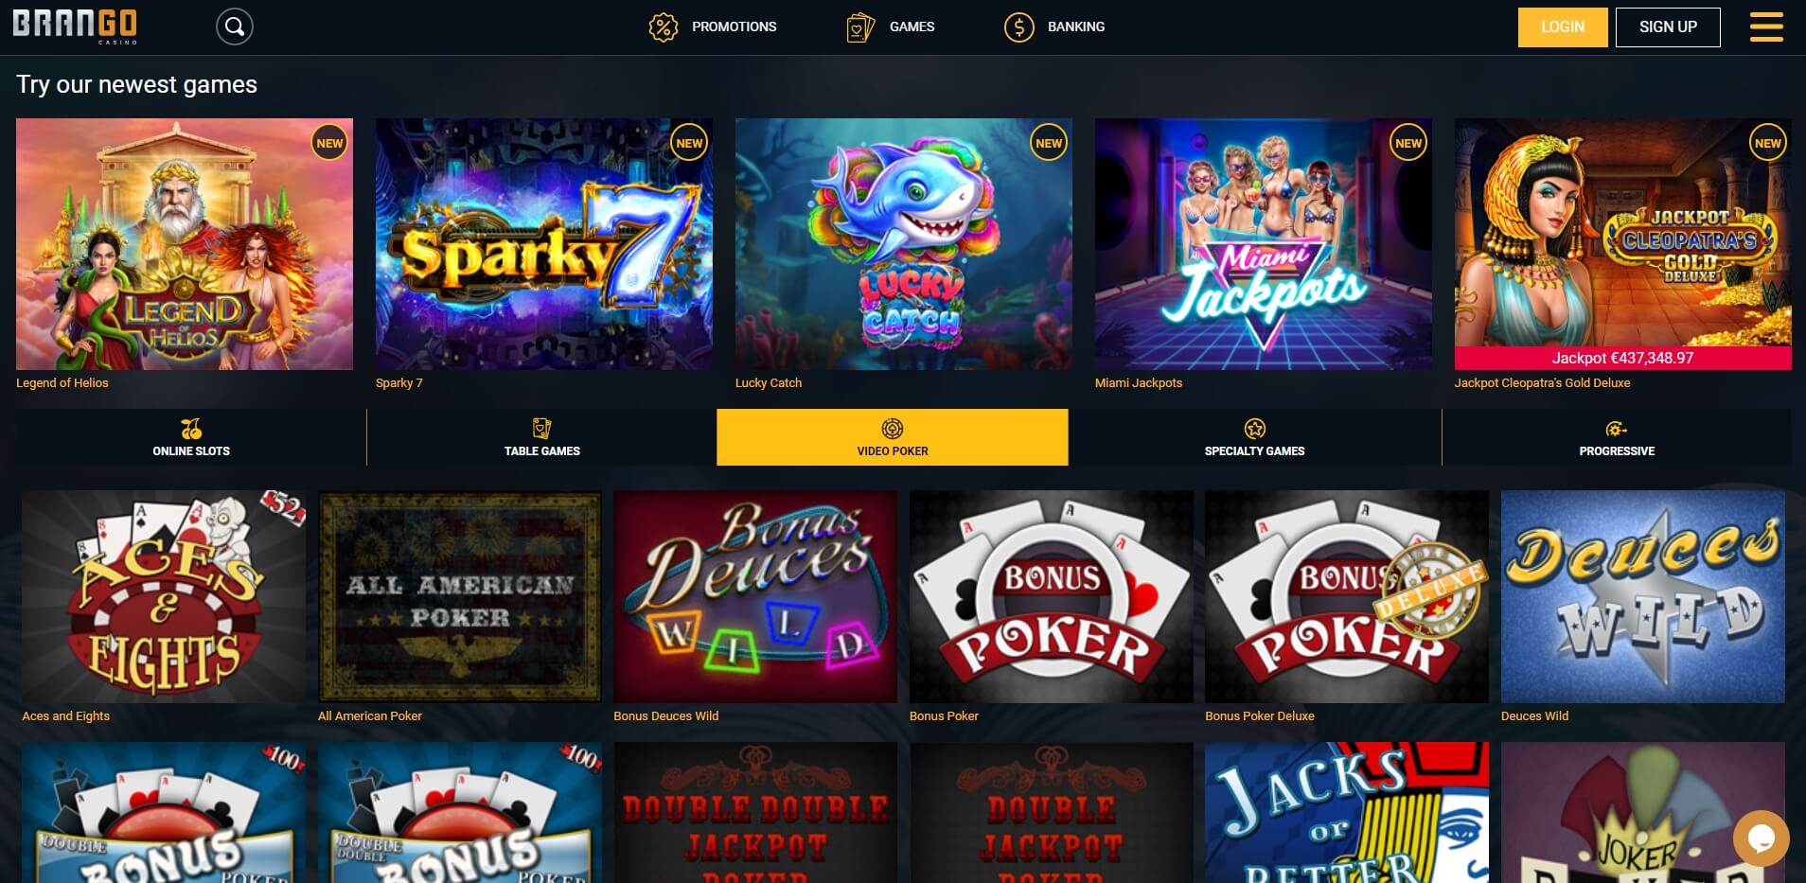
Task: Click the Bonus Poker Deluxe link
Action: click(x=1260, y=715)
